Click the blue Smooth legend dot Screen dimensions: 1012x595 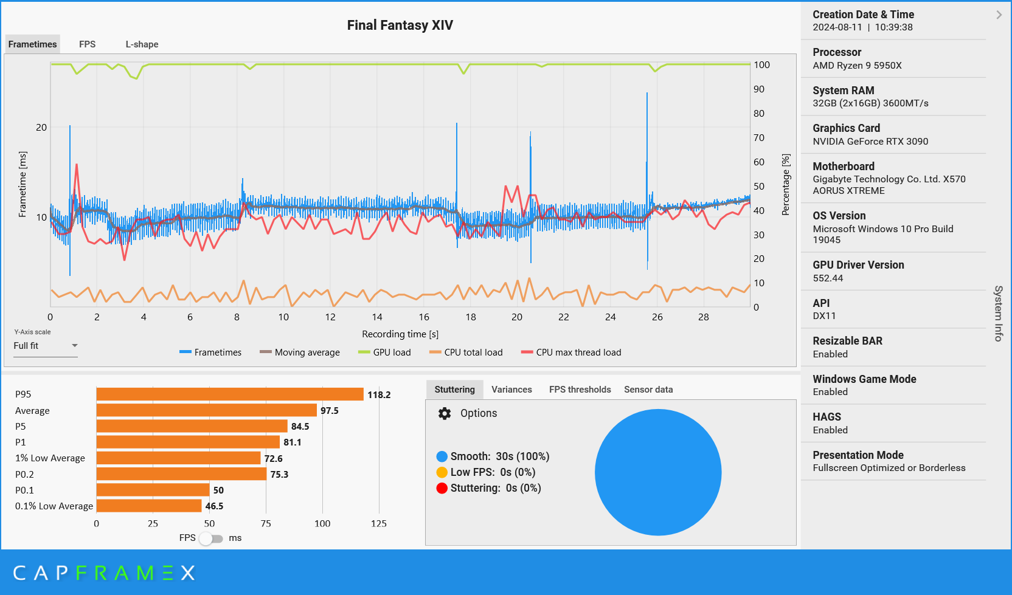(442, 456)
